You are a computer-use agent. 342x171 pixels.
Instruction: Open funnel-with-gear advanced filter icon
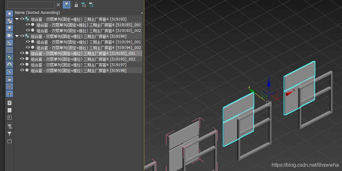coord(10,127)
